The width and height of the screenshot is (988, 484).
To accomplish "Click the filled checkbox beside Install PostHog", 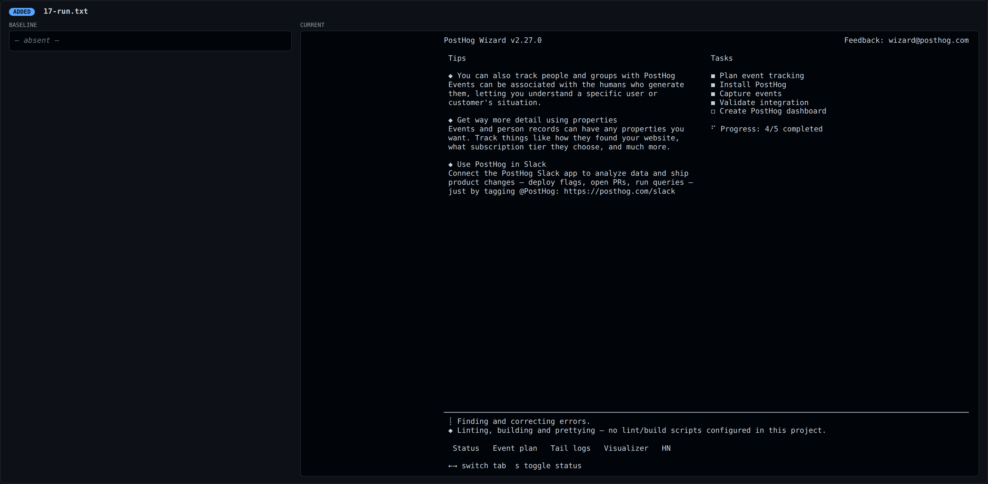I will pos(713,85).
